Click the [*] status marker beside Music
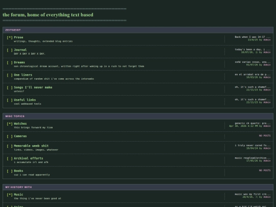This screenshot has width=276, height=207. [10, 195]
